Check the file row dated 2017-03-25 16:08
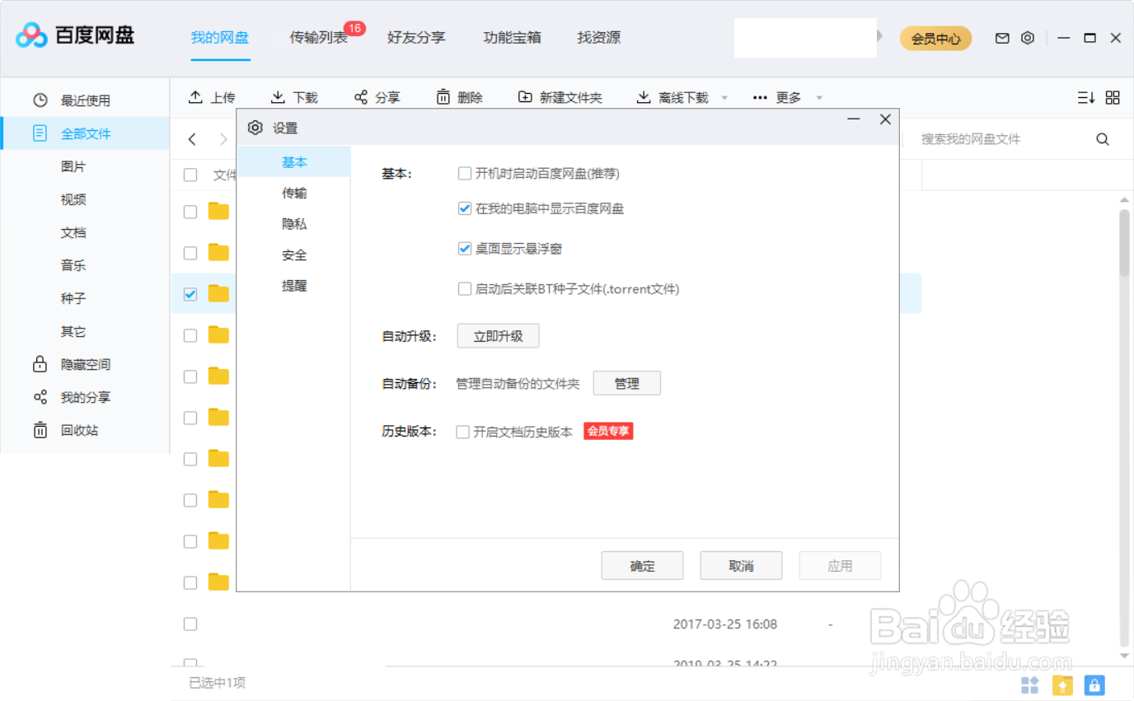Viewport: 1134px width, 701px height. point(190,624)
